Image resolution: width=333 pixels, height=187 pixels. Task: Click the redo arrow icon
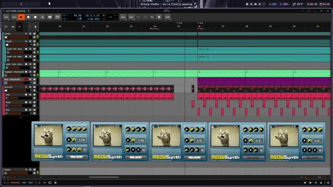[x=145, y=17]
